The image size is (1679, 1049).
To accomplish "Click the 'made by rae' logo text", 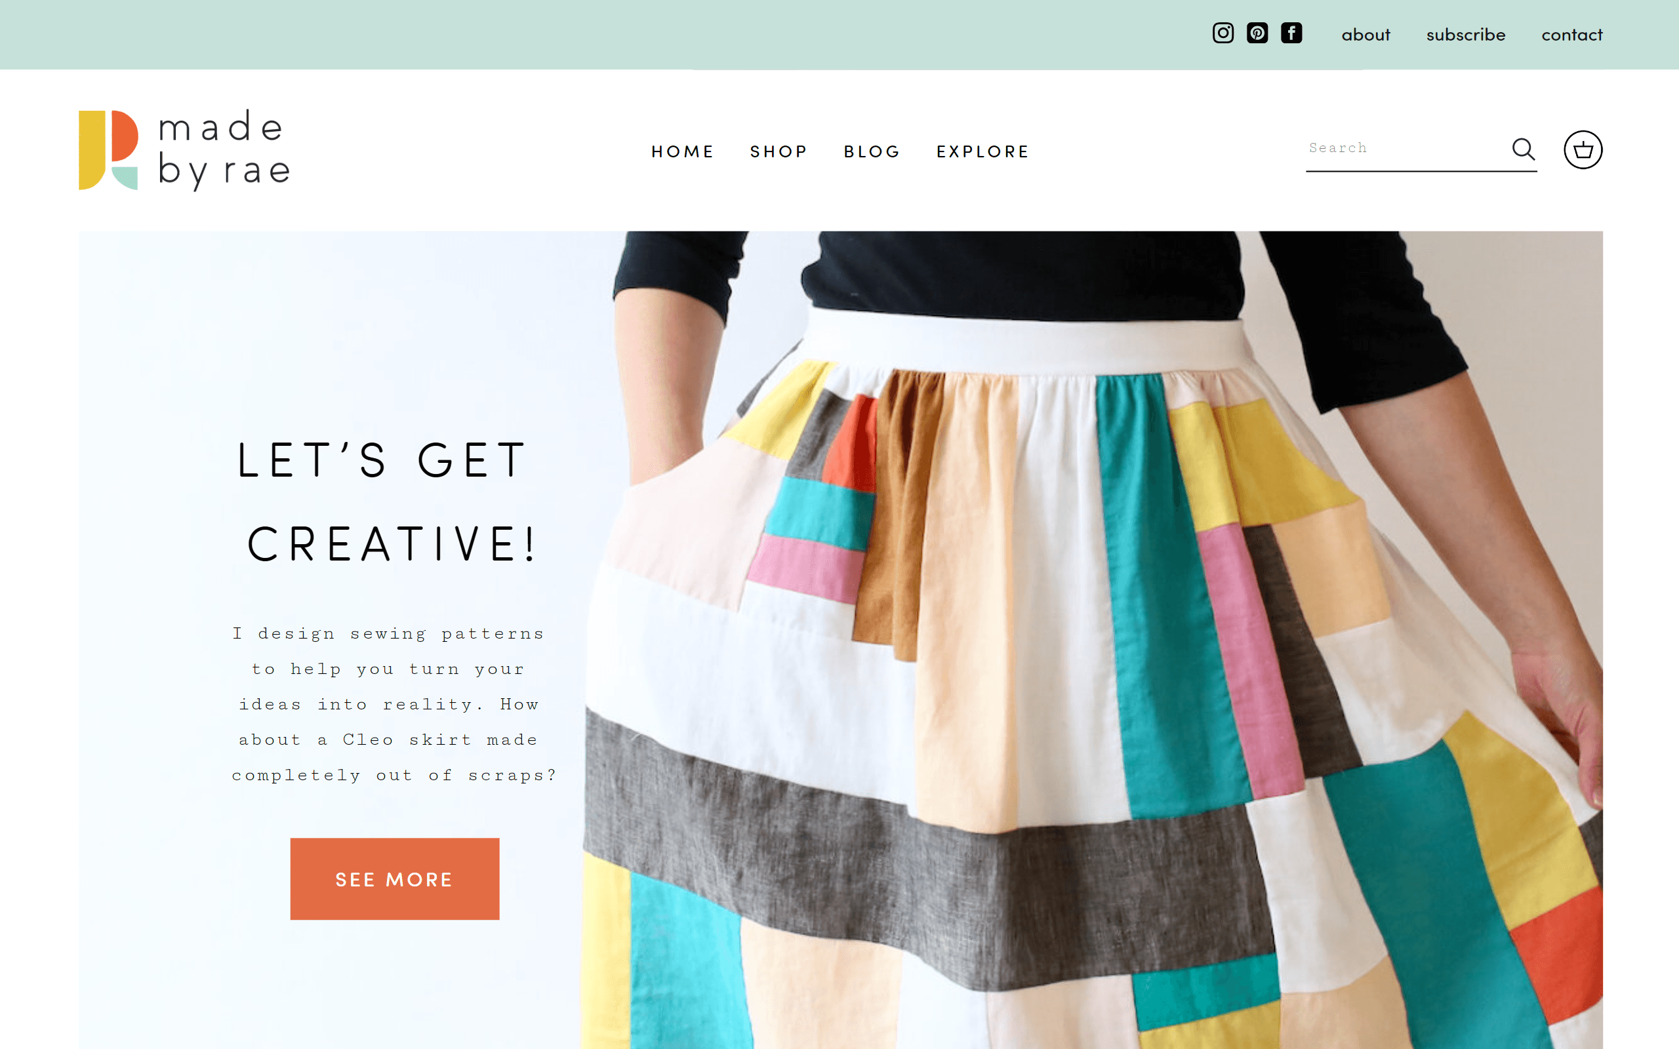I will click(224, 150).
